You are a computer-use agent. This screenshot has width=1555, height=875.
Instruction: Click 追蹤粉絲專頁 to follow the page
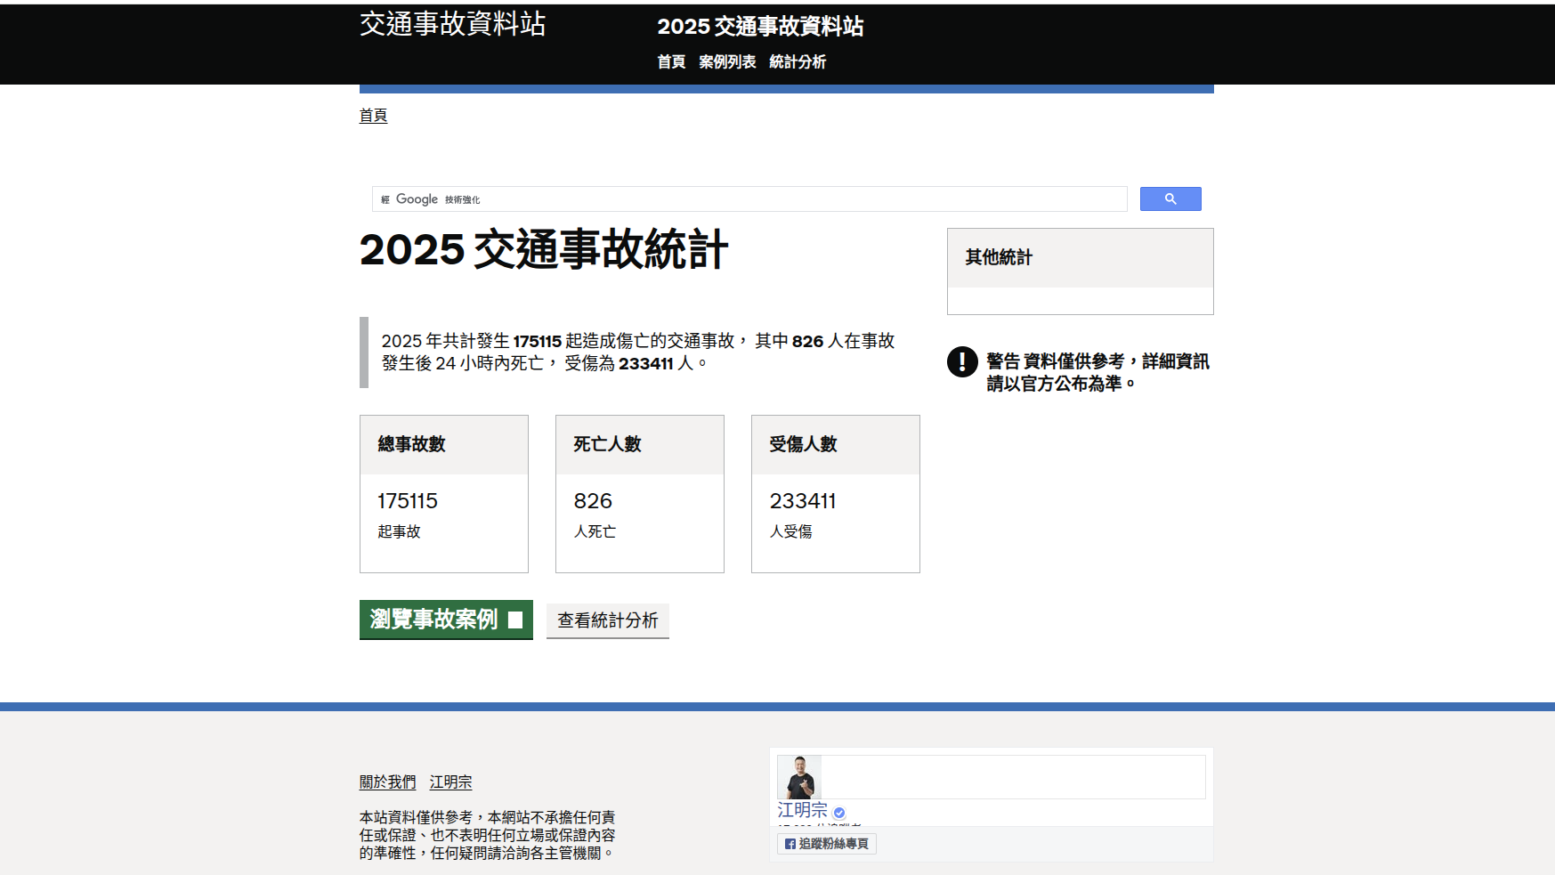pos(827,844)
